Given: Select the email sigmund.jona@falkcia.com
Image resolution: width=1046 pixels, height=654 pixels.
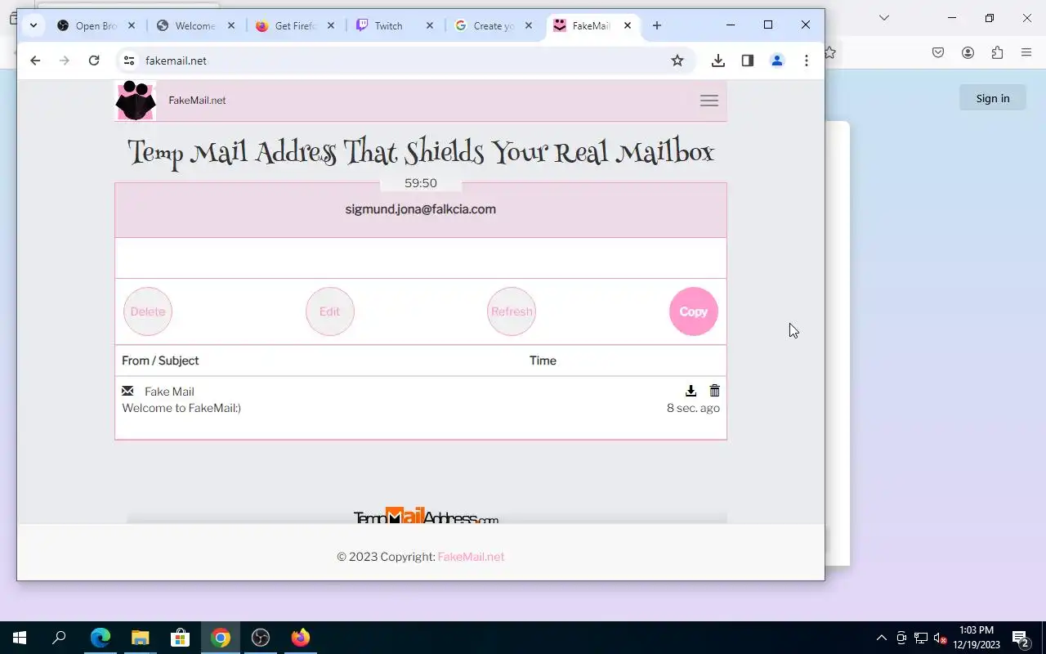Looking at the screenshot, I should tap(421, 209).
